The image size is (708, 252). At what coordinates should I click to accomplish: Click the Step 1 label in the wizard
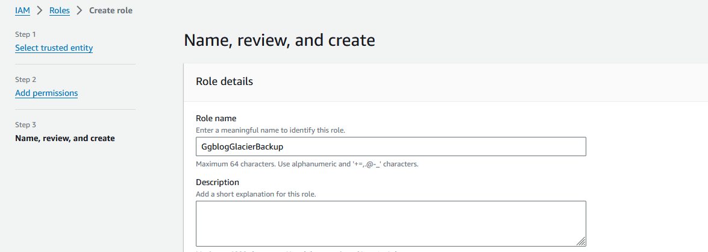click(25, 34)
